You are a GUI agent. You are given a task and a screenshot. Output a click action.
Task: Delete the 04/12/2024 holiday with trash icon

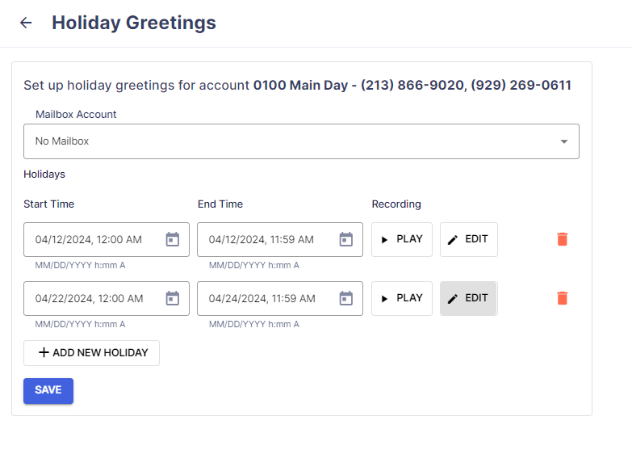pos(563,239)
